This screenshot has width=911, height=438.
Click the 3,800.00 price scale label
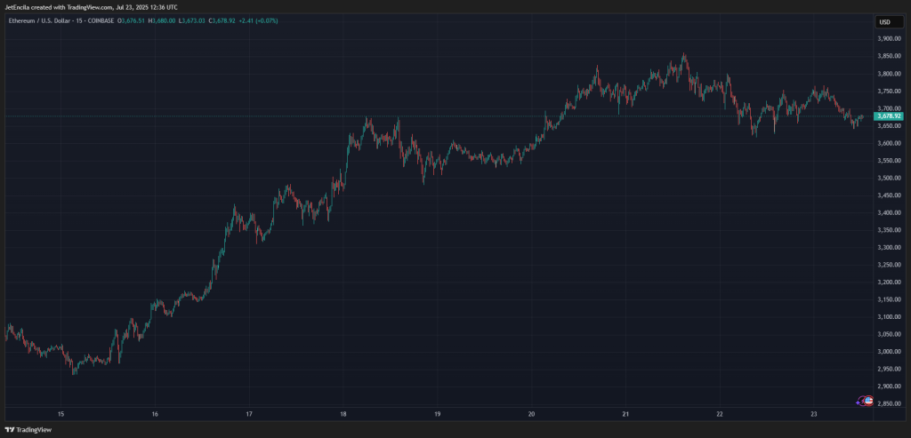pos(889,74)
